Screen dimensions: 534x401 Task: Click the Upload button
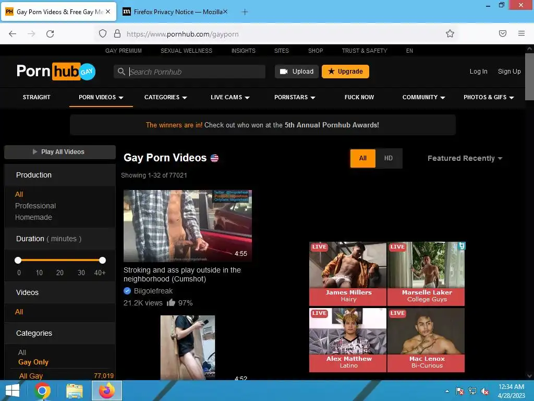point(297,72)
